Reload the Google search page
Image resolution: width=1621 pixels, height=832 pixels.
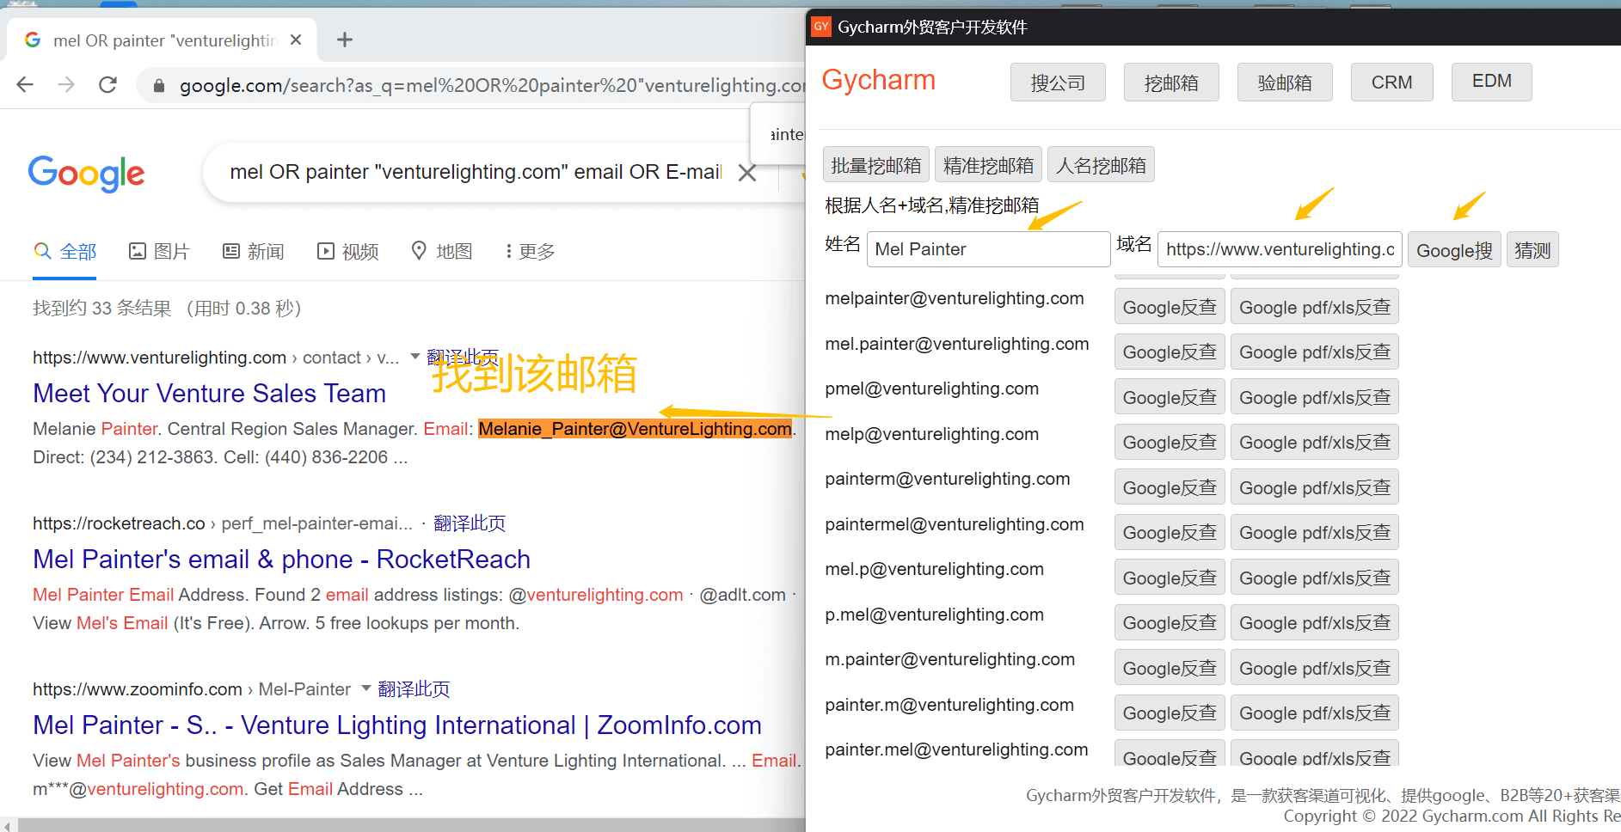[107, 84]
